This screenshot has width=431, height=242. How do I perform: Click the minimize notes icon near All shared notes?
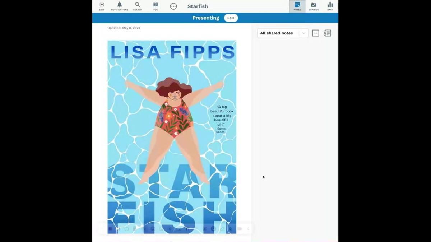coord(316,33)
